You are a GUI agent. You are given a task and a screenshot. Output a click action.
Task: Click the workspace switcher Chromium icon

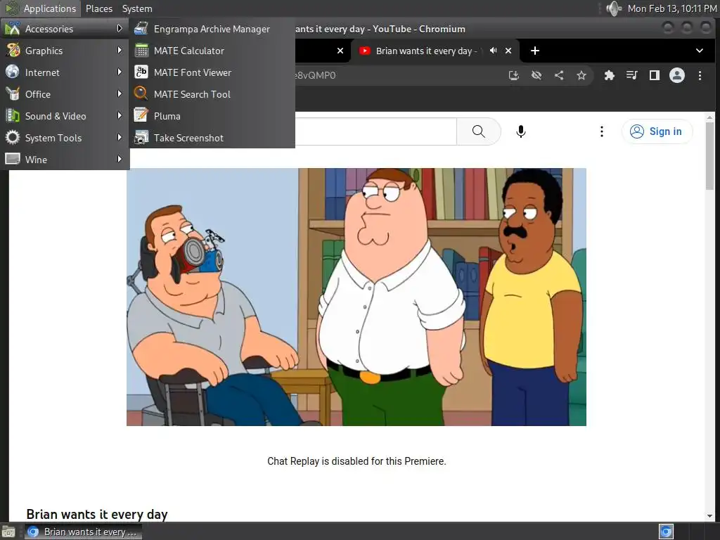pyautogui.click(x=667, y=532)
